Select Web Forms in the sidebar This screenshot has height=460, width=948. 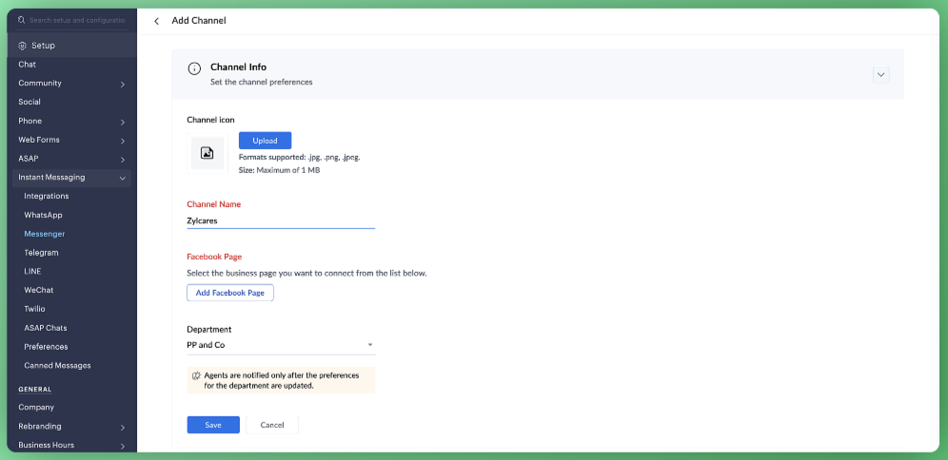click(39, 139)
